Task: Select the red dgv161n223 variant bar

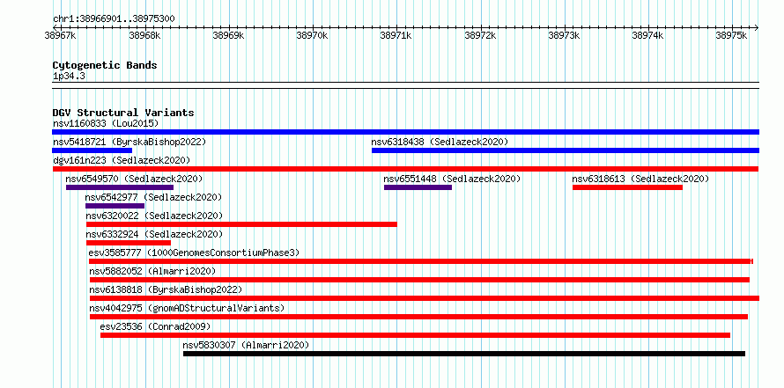Action: 405,169
